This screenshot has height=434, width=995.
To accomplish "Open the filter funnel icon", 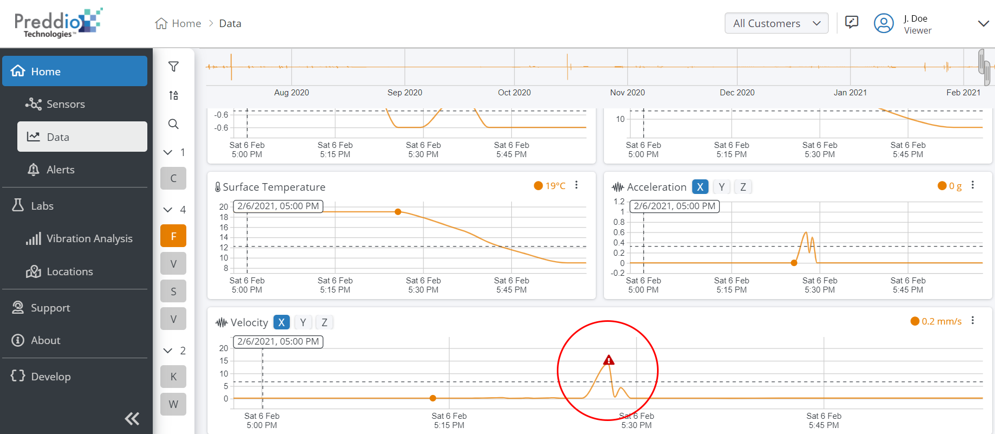I will point(173,67).
